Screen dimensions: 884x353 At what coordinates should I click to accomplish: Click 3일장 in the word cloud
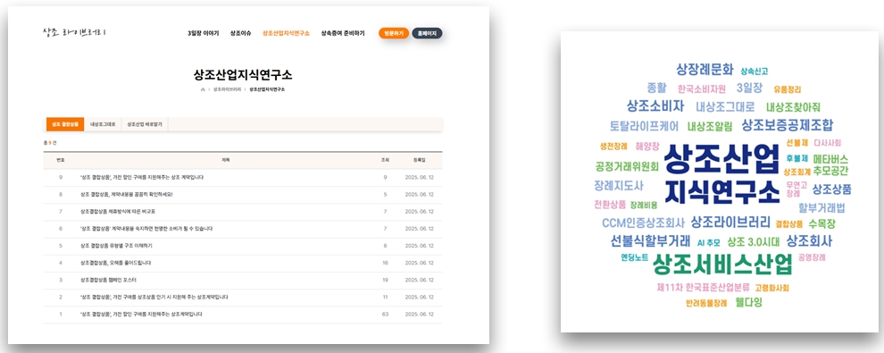click(749, 88)
